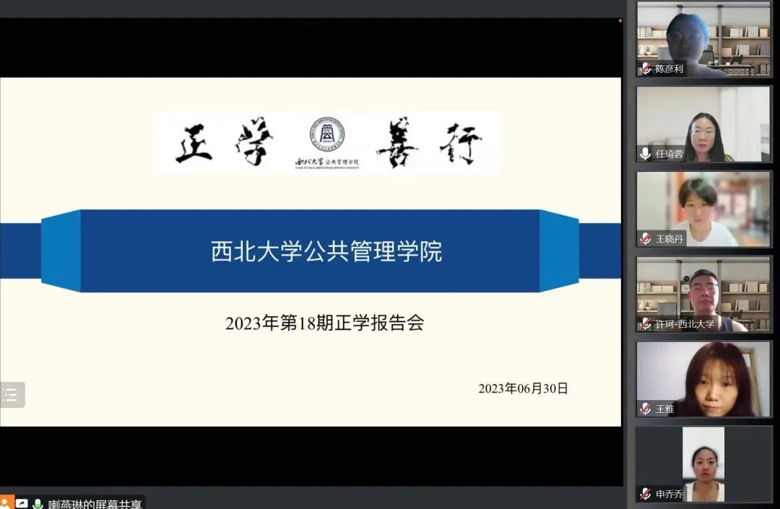The image size is (780, 509).
Task: Click the 西北大学公共管理学院 slide title banner
Action: pos(326,251)
